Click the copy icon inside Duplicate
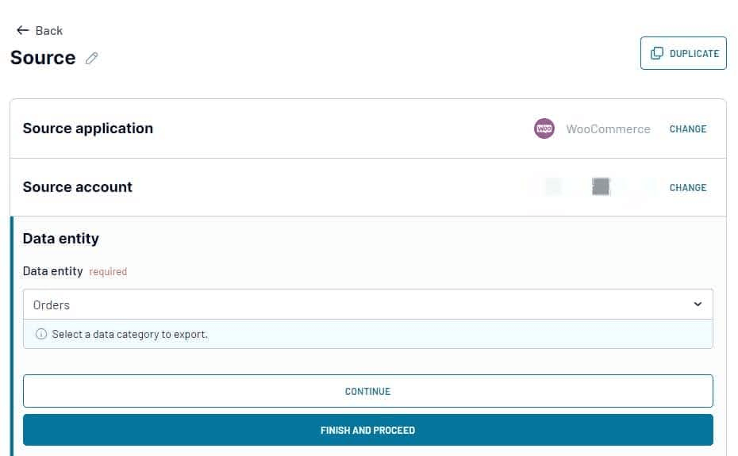Image resolution: width=738 pixels, height=456 pixels. [x=657, y=53]
